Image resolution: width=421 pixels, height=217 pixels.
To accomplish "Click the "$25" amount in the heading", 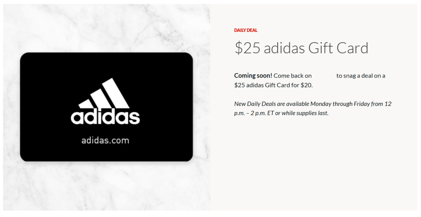I will pyautogui.click(x=247, y=48).
